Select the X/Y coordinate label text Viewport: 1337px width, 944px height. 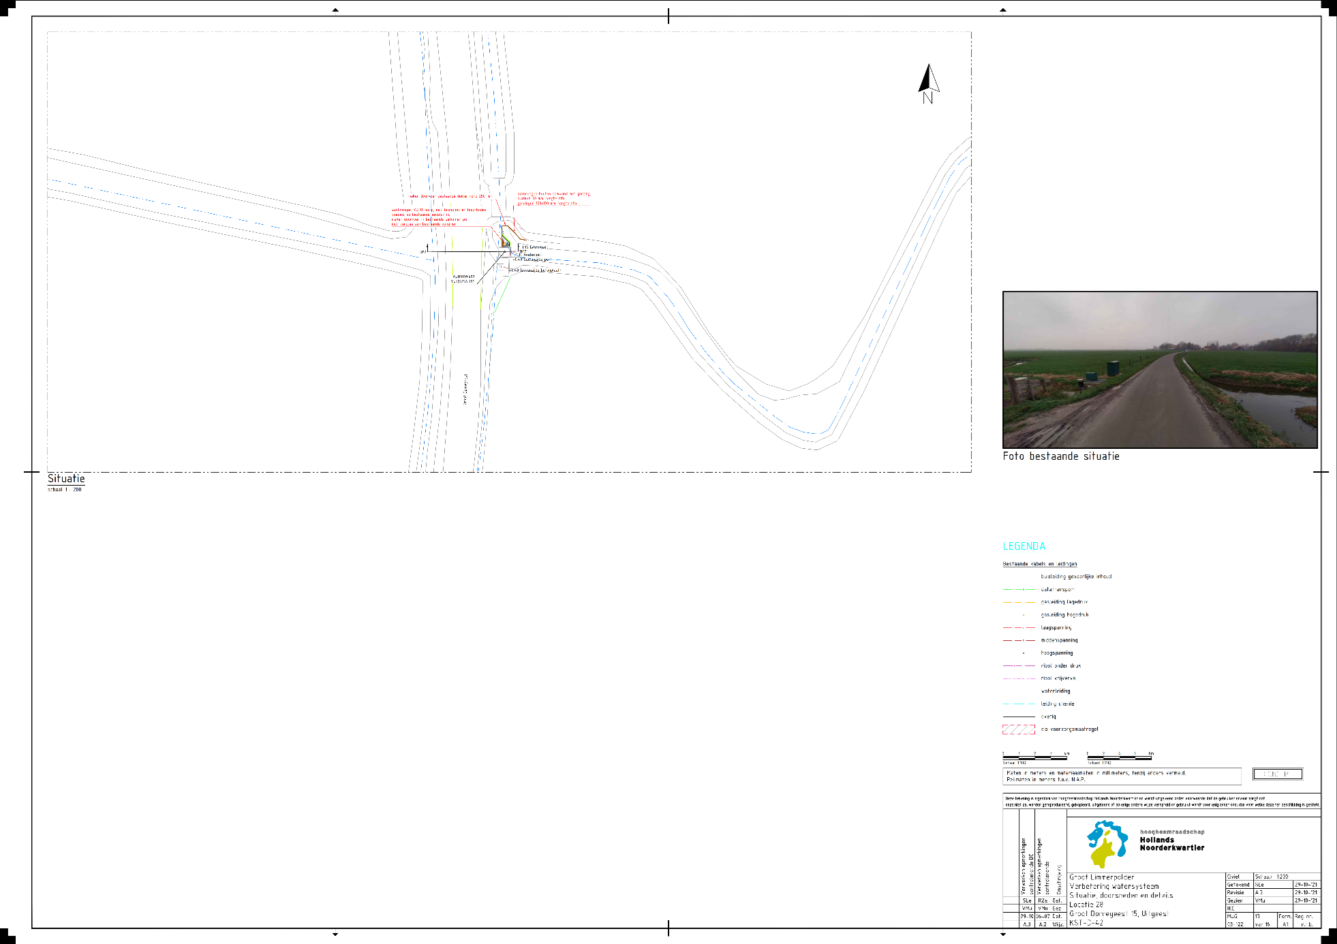463,279
